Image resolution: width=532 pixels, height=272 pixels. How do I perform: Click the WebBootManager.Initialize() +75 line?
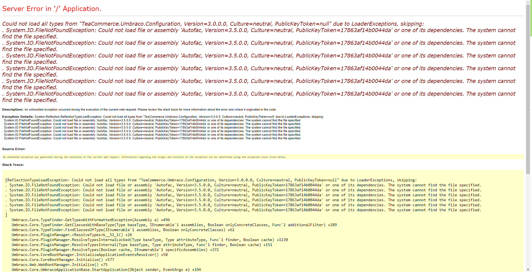60,265
